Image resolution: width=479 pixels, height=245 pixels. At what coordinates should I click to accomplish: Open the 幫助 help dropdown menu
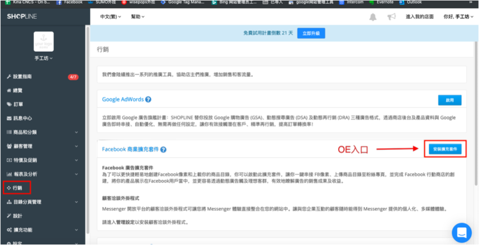[138, 17]
